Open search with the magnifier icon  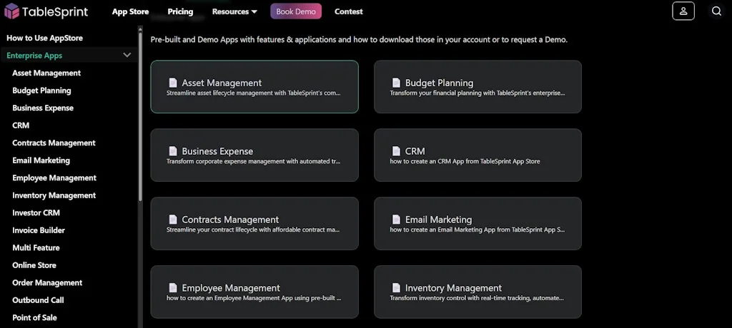click(x=716, y=11)
